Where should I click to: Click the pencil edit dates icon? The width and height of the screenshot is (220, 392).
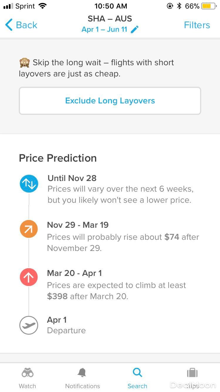(x=135, y=29)
